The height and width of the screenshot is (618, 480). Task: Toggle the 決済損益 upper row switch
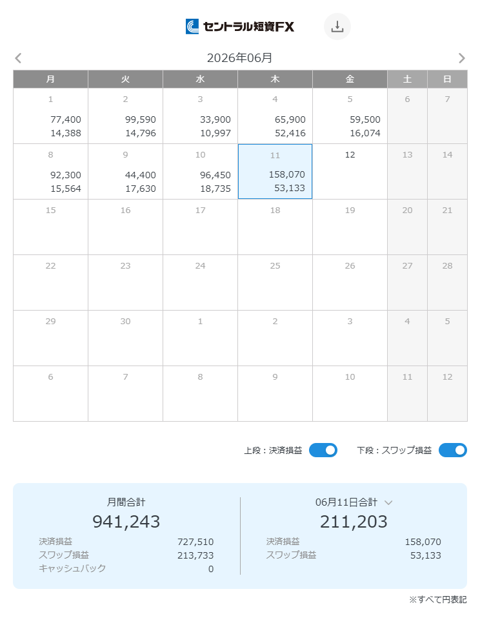pos(323,450)
